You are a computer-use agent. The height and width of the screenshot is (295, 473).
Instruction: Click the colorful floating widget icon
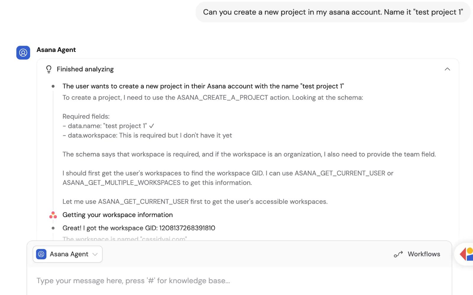coord(466,254)
